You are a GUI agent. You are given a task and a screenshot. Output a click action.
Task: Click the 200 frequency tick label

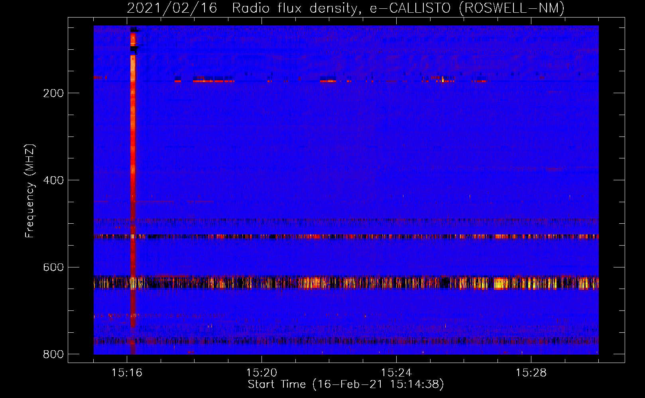(x=53, y=93)
